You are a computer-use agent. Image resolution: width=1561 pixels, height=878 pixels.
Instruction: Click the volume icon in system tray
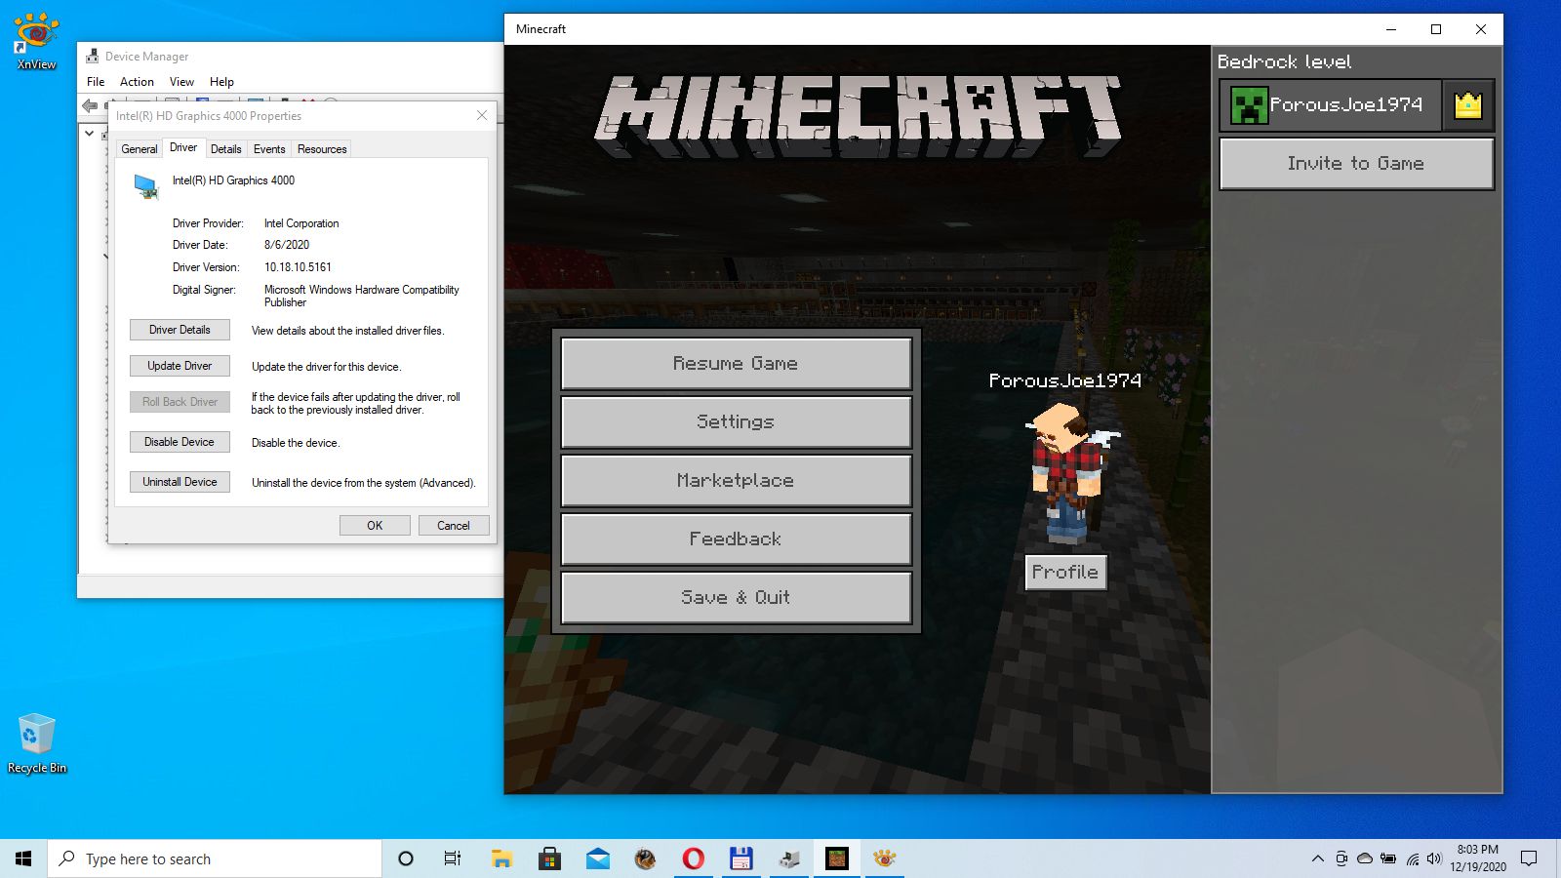click(1433, 858)
